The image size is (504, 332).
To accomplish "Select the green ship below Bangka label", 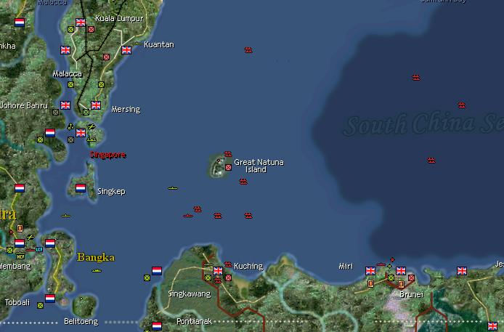I will click(97, 271).
